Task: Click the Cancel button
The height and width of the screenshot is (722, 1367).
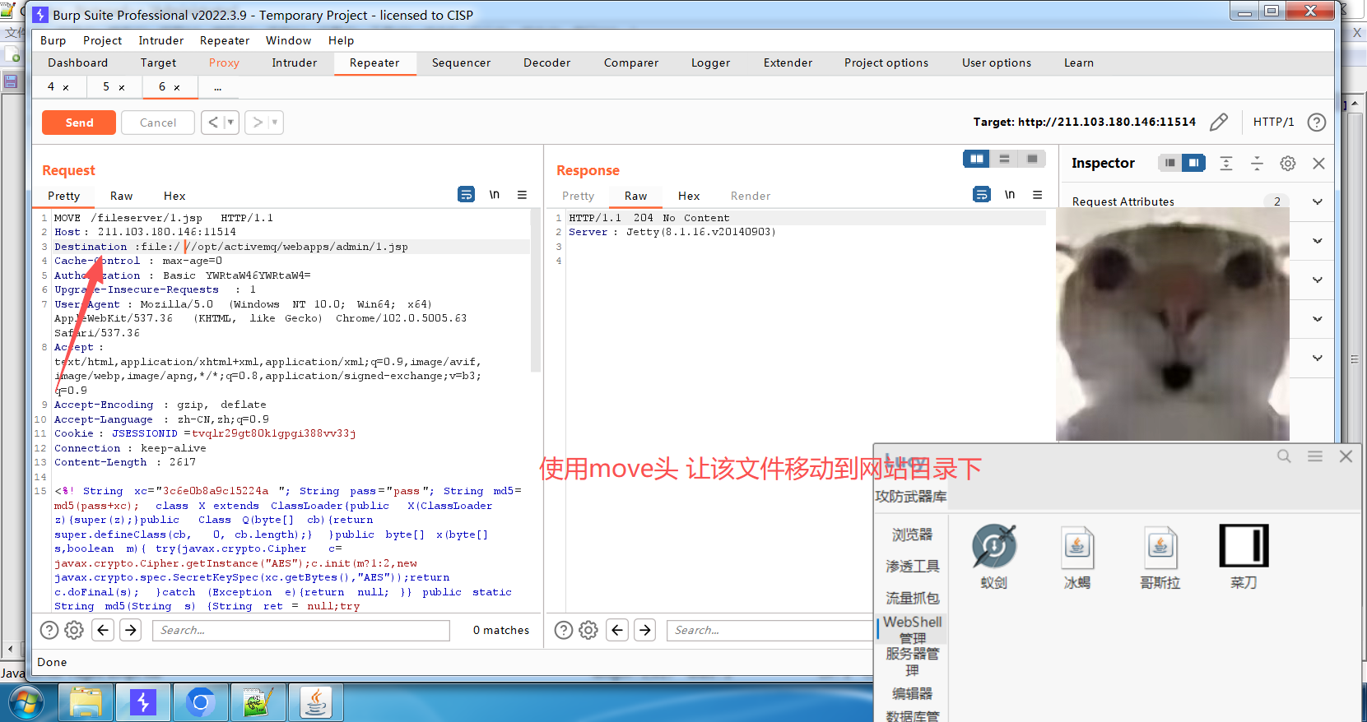Action: (158, 123)
